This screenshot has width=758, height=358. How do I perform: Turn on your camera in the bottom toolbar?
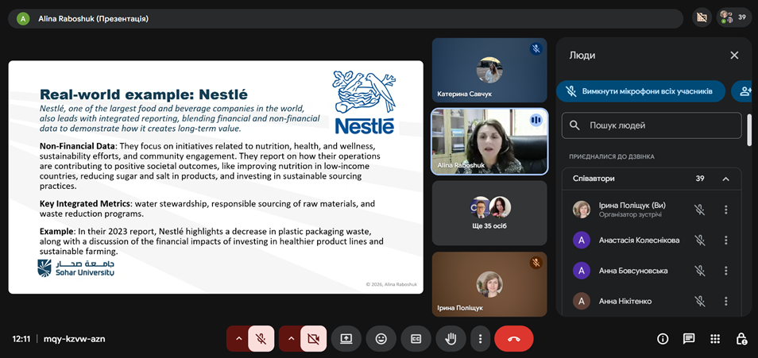coord(313,339)
